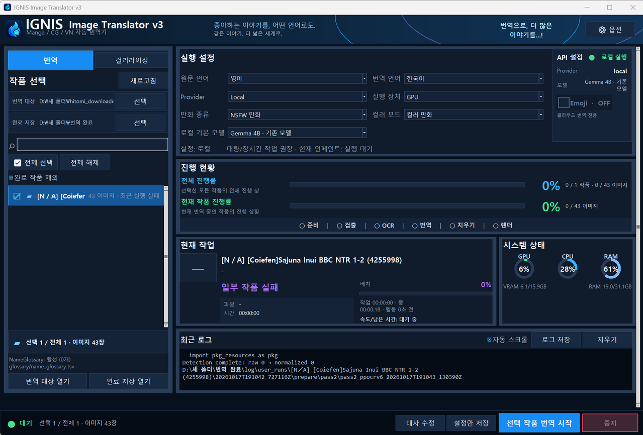643x435 pixels.
Task: Open 만화 종류 dropdown showing NSFW 만화
Action: 297,115
